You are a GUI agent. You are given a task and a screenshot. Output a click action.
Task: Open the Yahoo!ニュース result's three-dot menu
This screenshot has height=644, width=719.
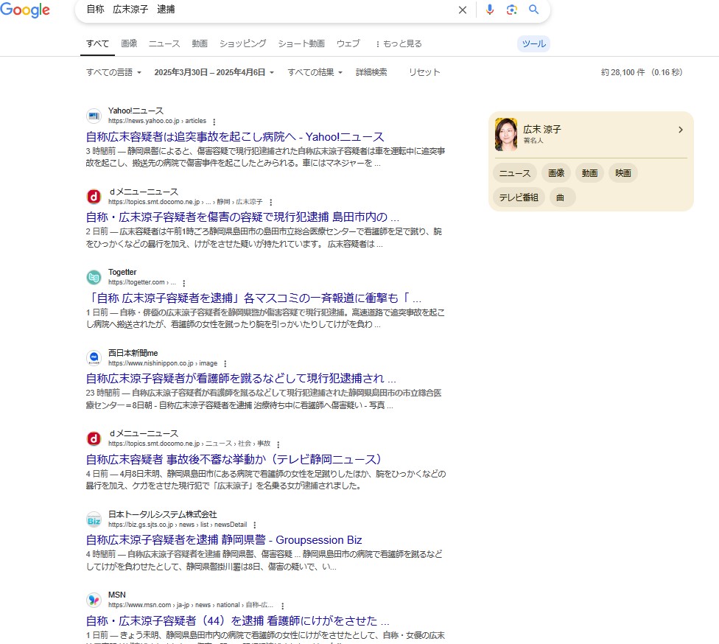pos(214,122)
